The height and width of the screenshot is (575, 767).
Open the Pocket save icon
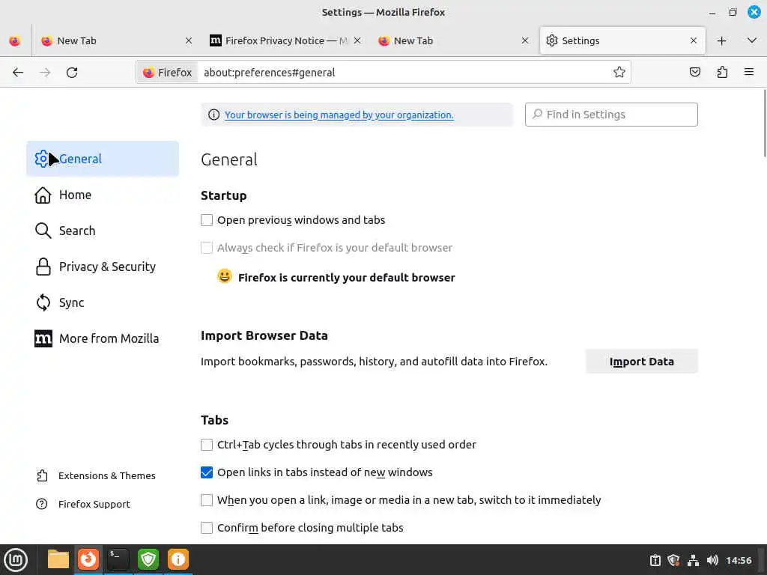point(695,73)
